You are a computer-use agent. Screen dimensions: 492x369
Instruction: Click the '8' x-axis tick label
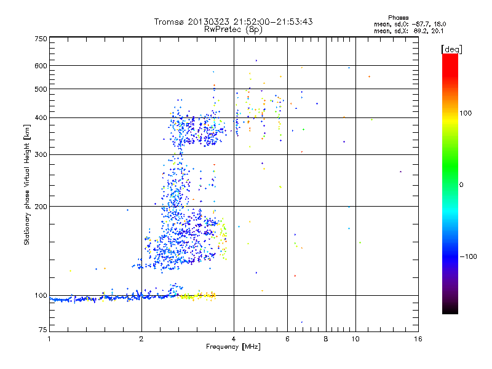click(326, 339)
